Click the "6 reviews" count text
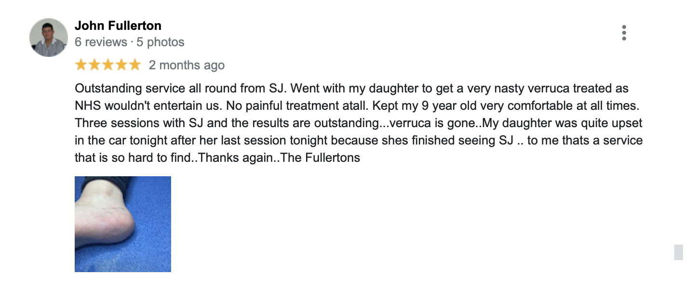This screenshot has height=288, width=695. tap(101, 42)
